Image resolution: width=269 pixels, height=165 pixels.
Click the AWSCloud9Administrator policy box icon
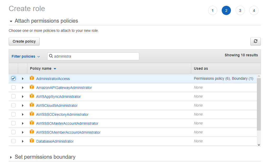[32, 105]
